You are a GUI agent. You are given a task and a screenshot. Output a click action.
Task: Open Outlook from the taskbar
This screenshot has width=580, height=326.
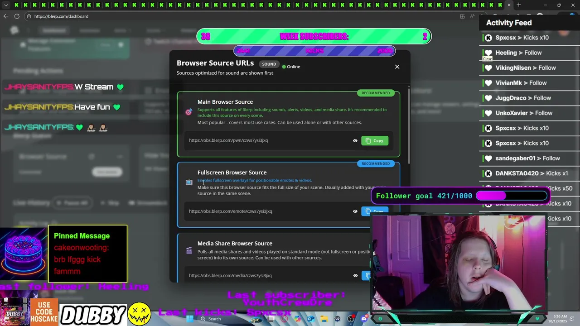coord(311,319)
